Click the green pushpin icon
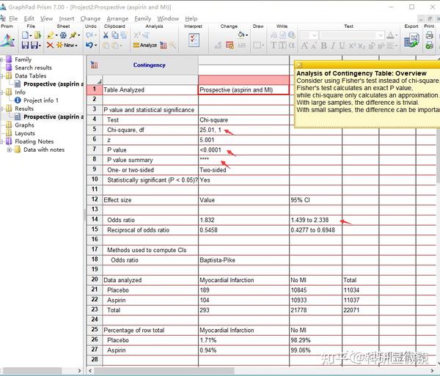Image resolution: width=440 pixels, height=376 pixels. (73, 35)
